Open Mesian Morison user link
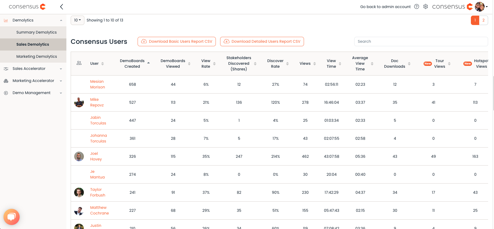Image resolution: width=494 pixels, height=229 pixels. click(x=98, y=84)
